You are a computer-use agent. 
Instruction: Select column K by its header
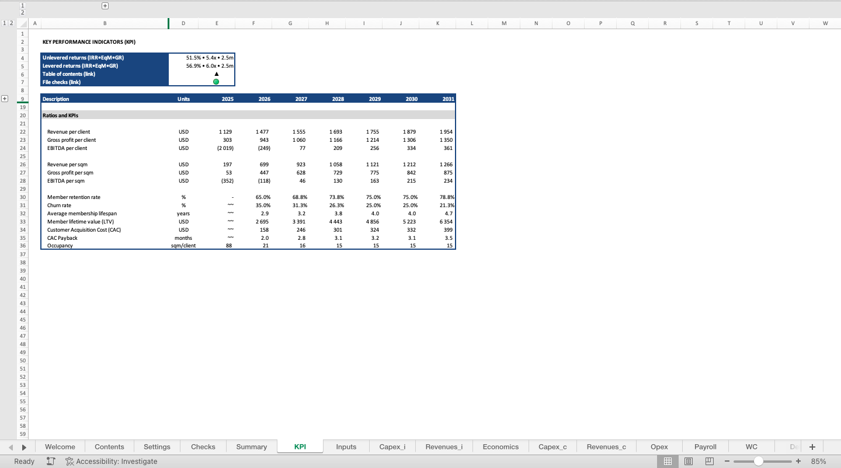437,23
